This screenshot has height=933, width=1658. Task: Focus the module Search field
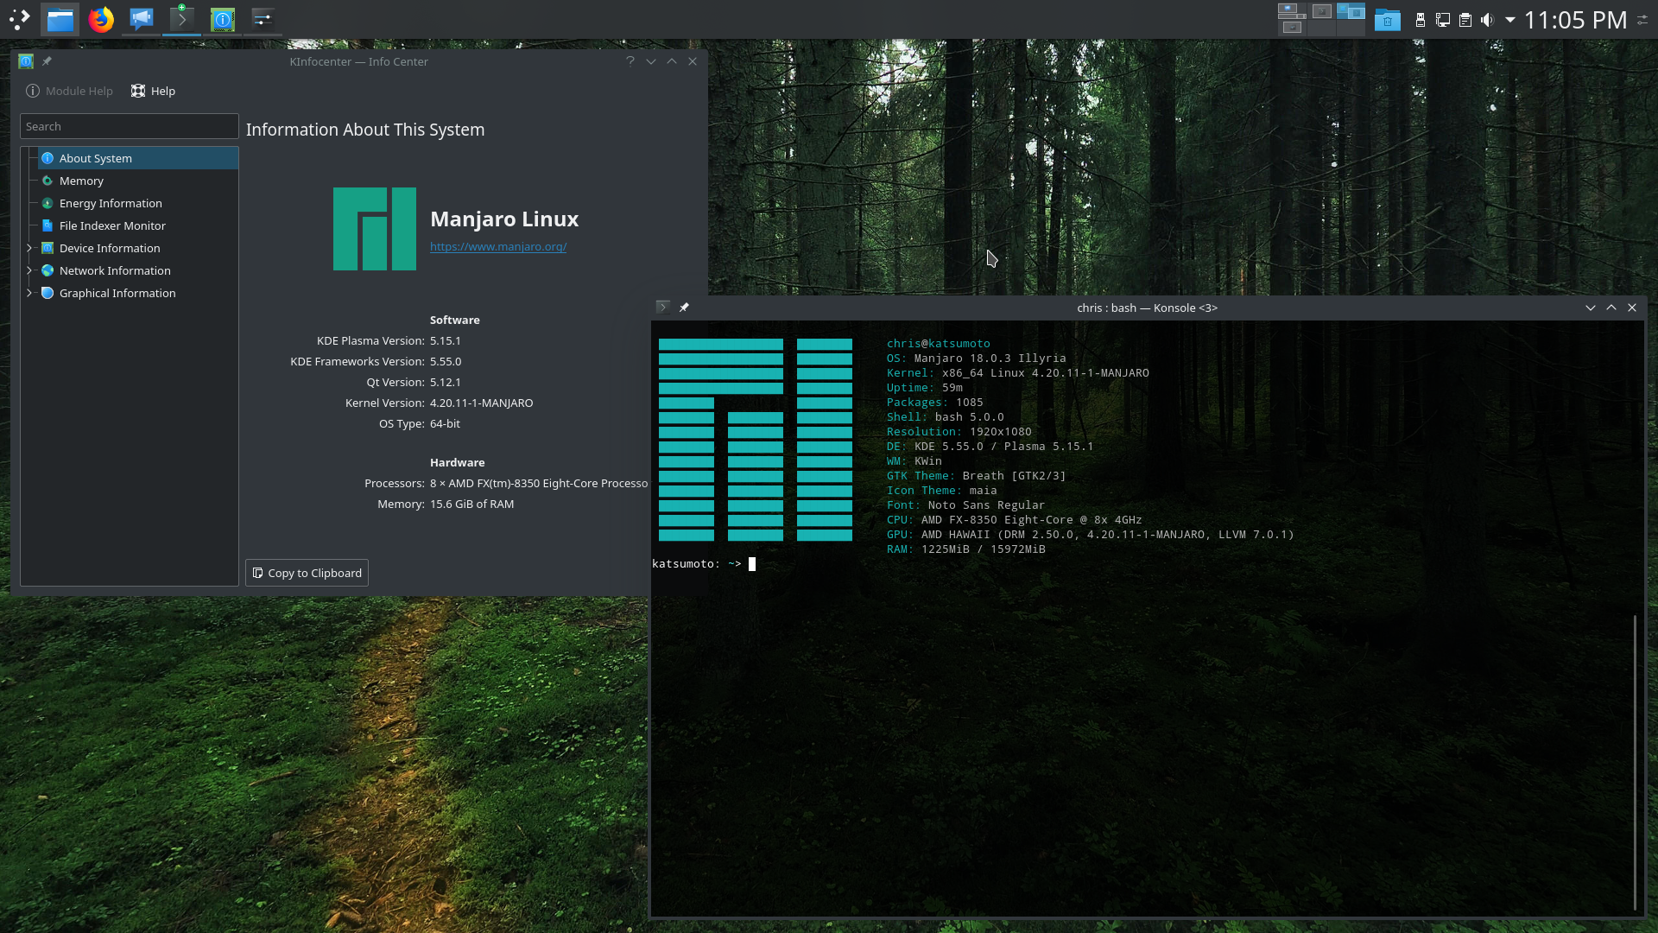pyautogui.click(x=130, y=126)
